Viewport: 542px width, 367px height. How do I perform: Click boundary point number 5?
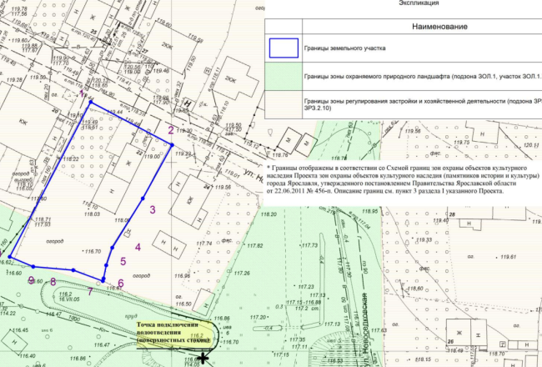(x=123, y=262)
